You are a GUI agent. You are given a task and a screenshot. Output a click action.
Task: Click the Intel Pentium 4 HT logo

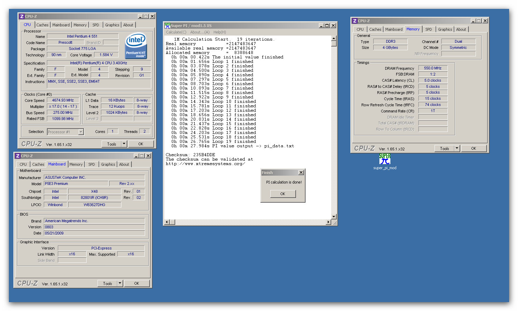pyautogui.click(x=136, y=46)
